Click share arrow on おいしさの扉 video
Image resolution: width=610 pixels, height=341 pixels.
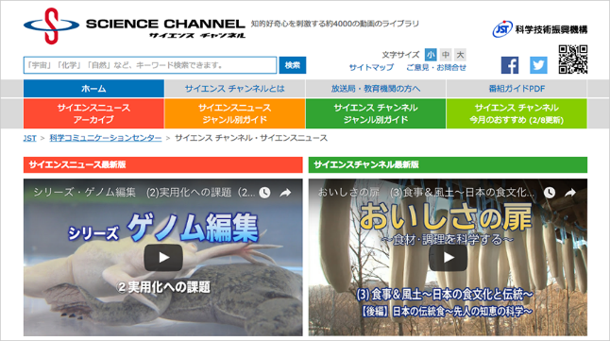click(x=570, y=193)
